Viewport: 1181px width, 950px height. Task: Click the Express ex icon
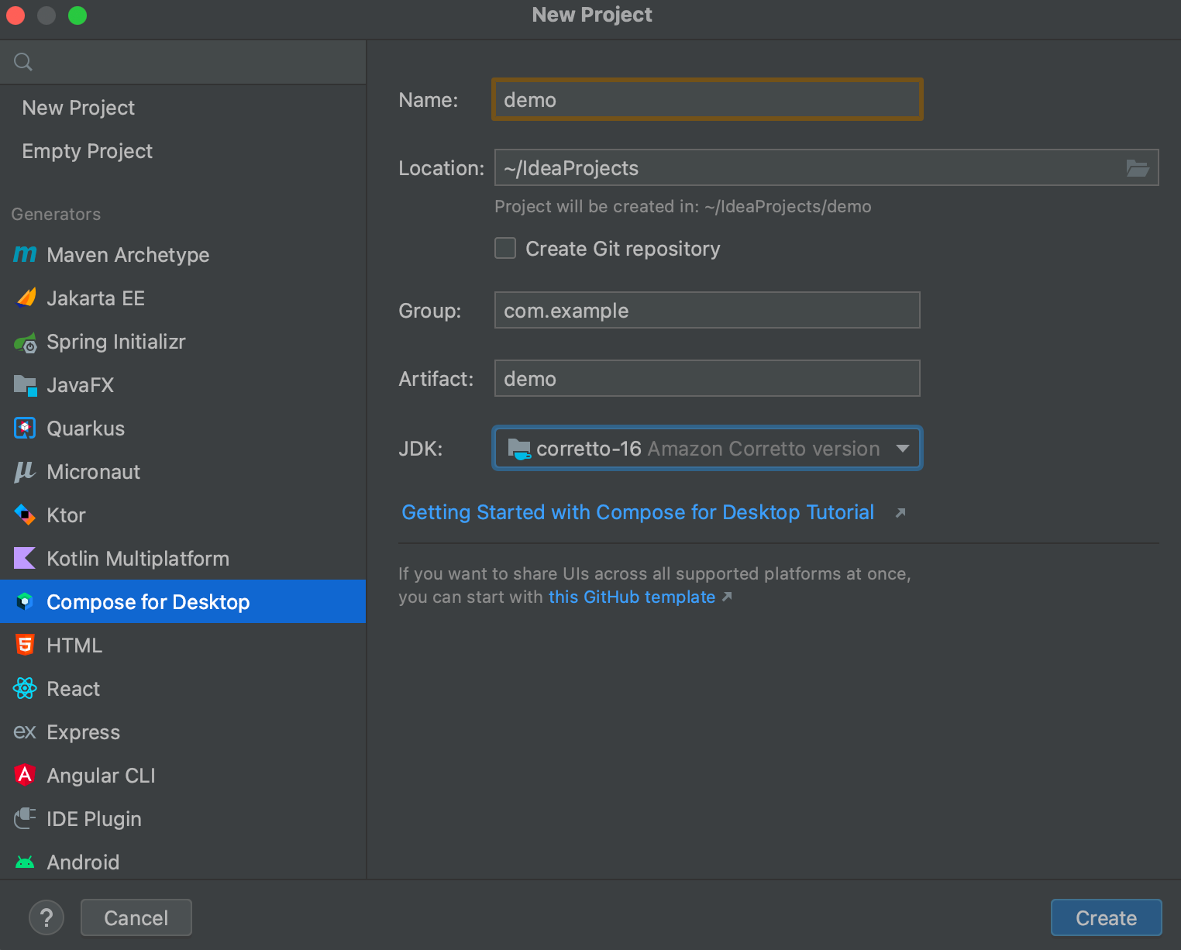(25, 731)
